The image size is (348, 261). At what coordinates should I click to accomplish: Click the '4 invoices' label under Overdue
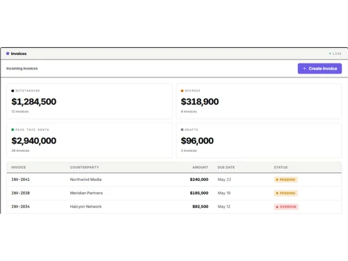(189, 111)
